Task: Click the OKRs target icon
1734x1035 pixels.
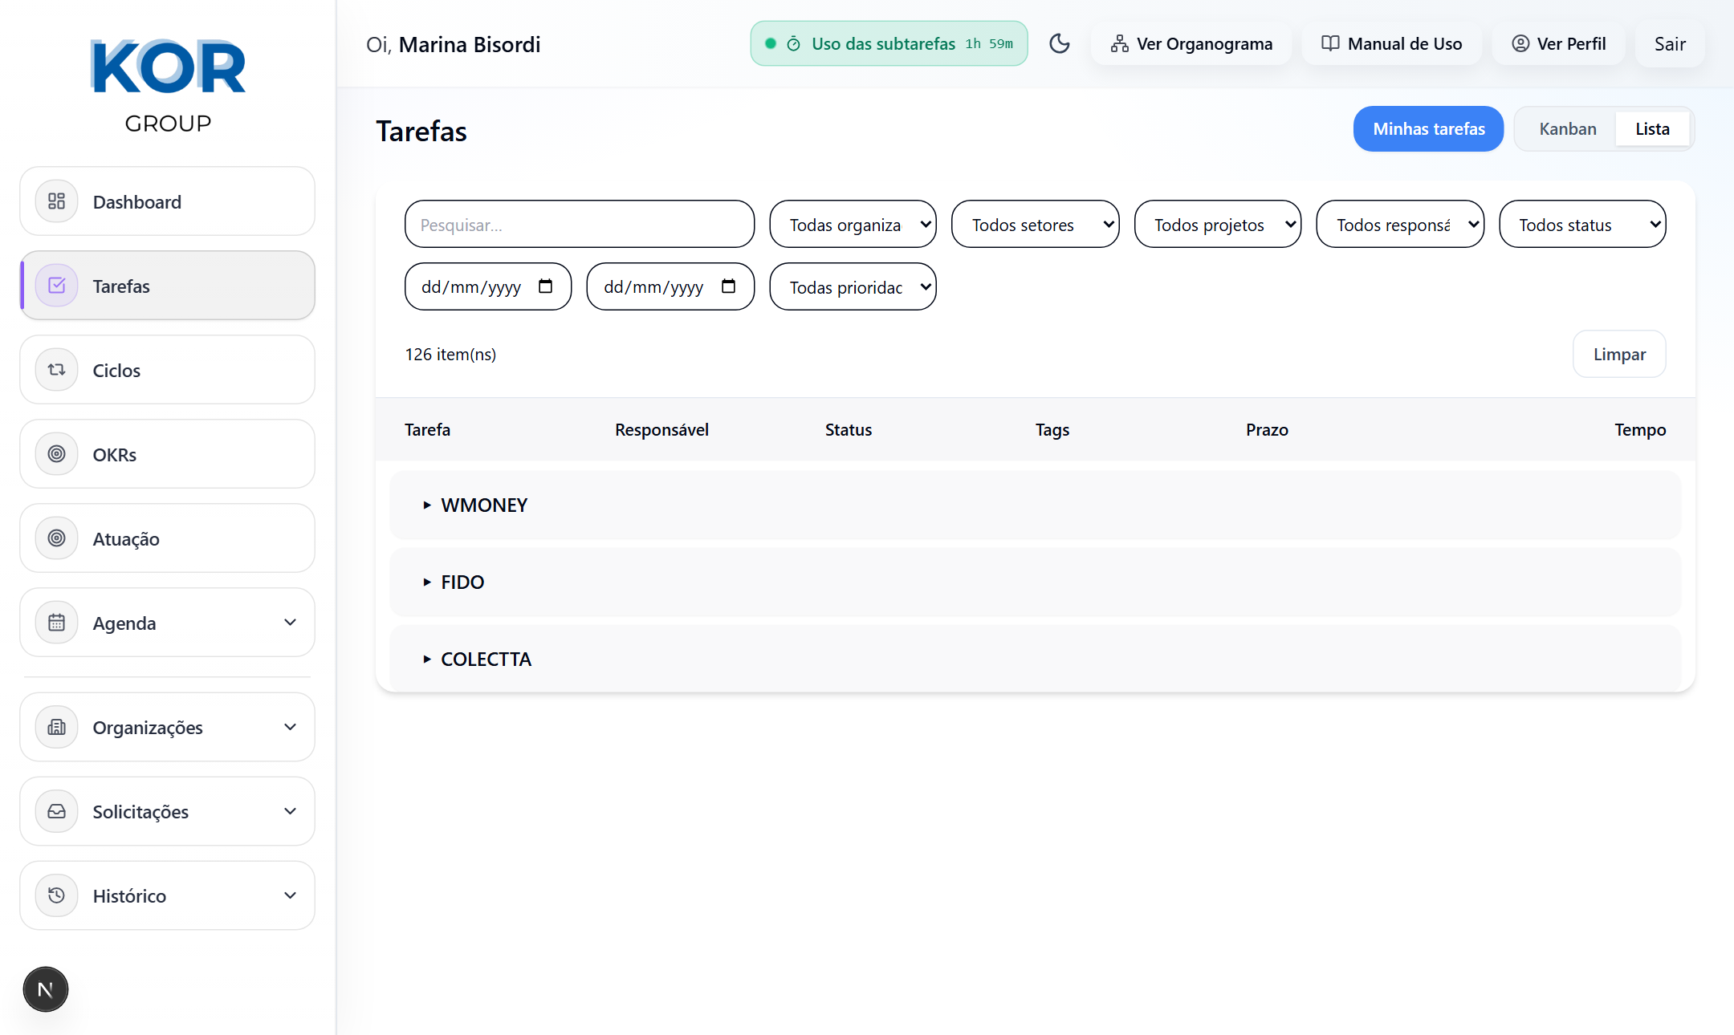Action: click(x=56, y=454)
